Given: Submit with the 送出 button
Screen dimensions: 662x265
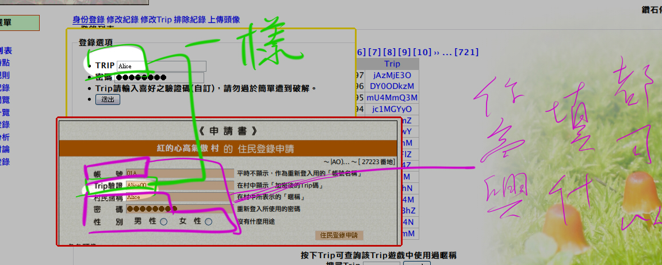Looking at the screenshot, I should point(108,99).
